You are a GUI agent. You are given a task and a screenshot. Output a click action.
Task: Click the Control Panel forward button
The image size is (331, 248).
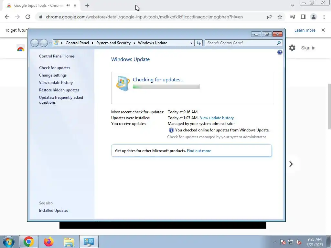point(44,43)
